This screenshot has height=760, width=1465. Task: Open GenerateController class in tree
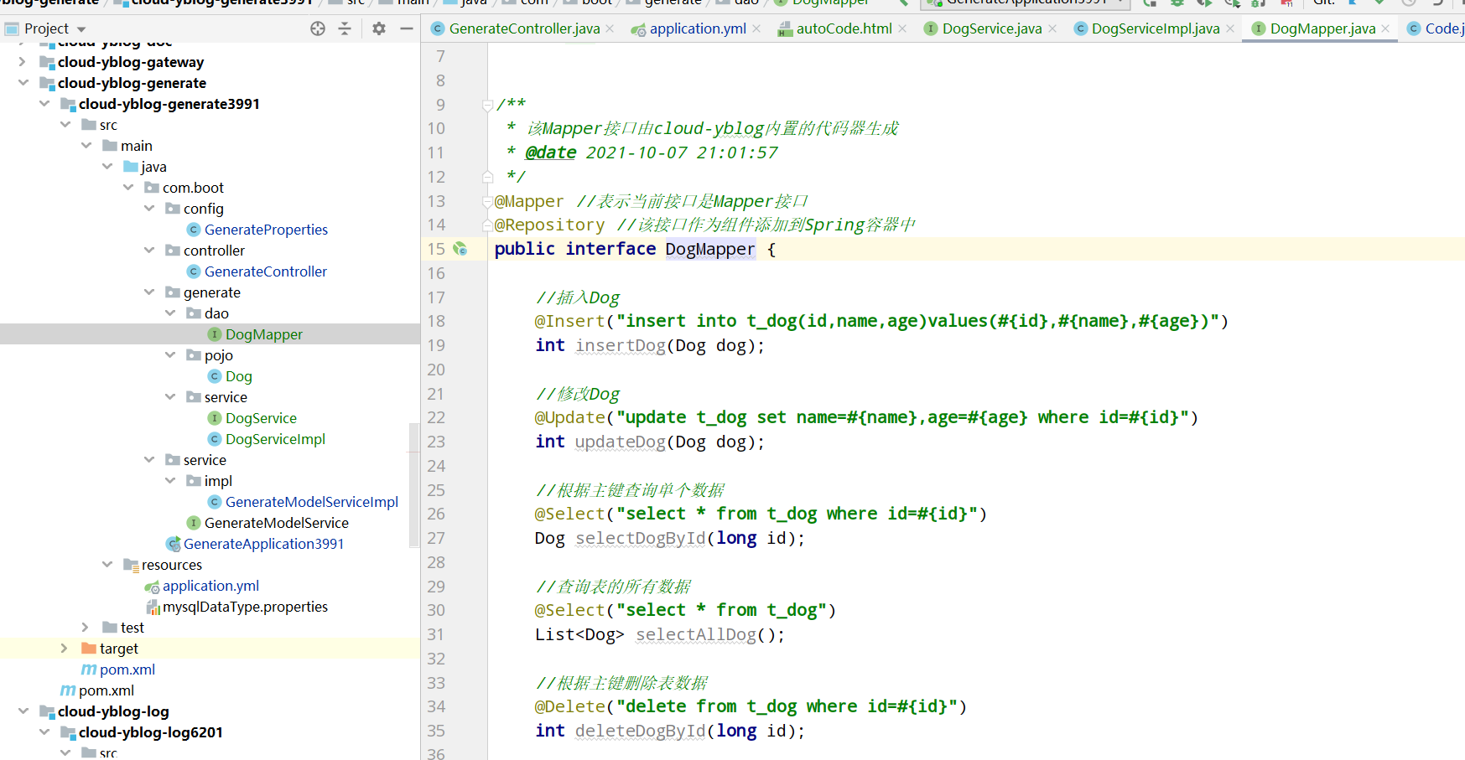pos(265,271)
